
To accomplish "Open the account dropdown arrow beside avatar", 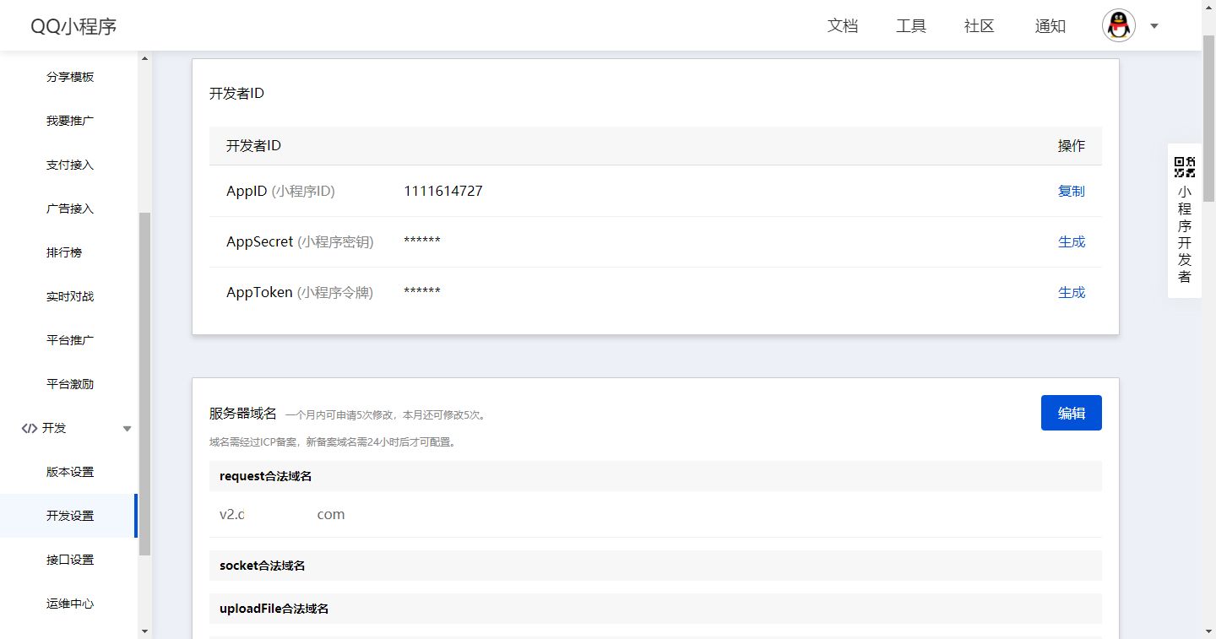I will point(1154,26).
